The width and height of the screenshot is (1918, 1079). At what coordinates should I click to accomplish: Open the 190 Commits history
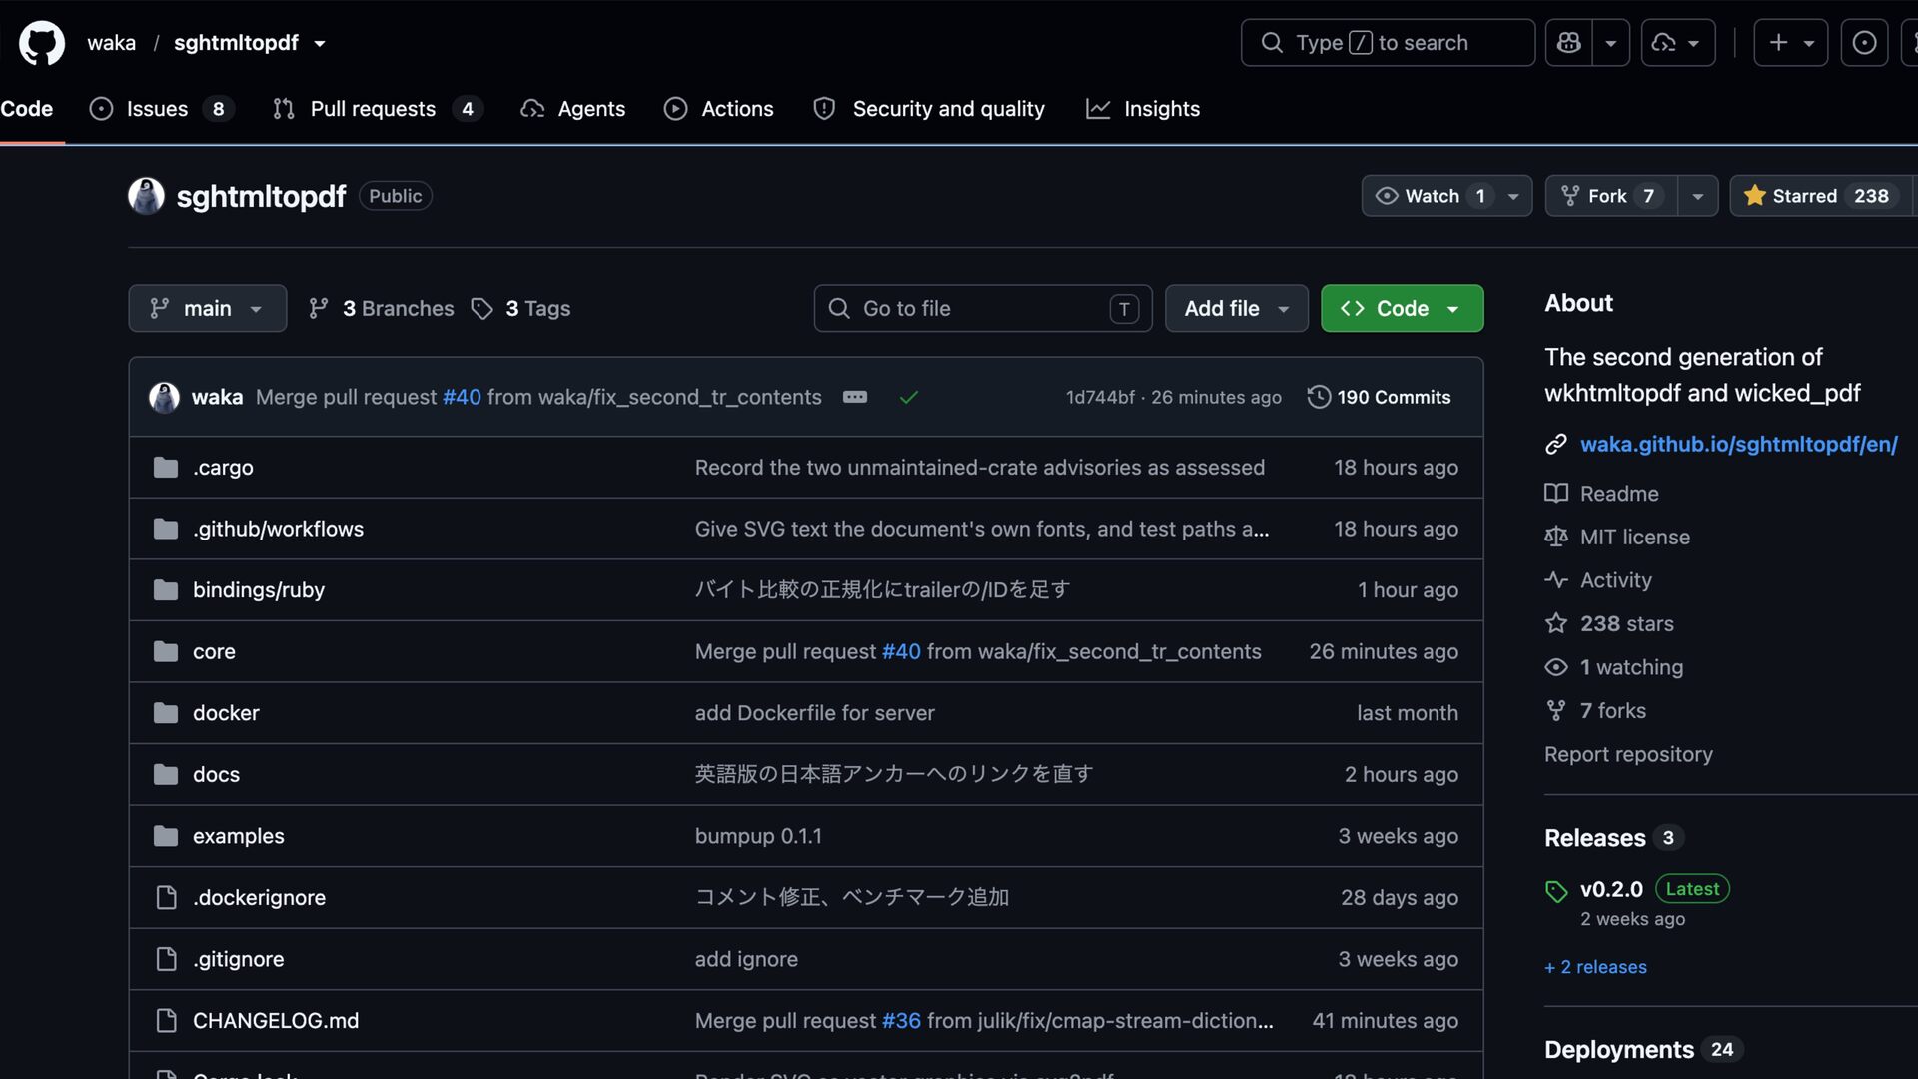click(1379, 397)
